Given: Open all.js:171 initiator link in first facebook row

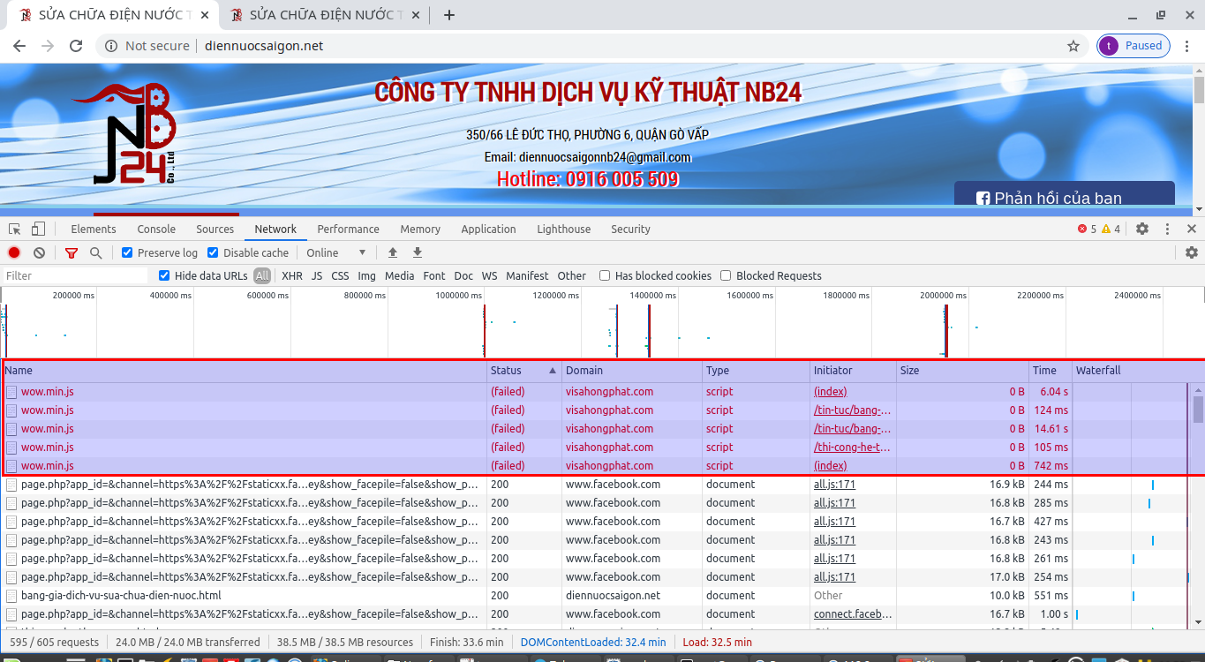Looking at the screenshot, I should pyautogui.click(x=834, y=484).
